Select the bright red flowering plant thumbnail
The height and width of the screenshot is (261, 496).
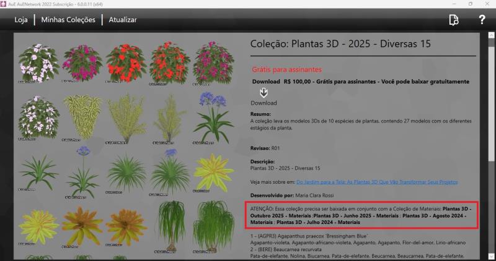coord(126,62)
